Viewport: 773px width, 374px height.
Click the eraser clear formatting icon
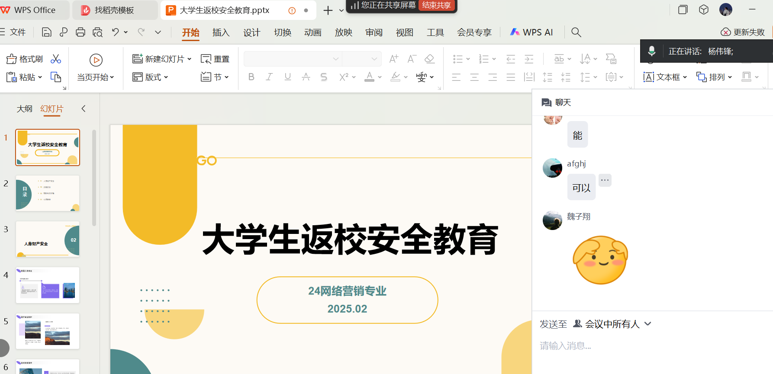[x=429, y=59]
